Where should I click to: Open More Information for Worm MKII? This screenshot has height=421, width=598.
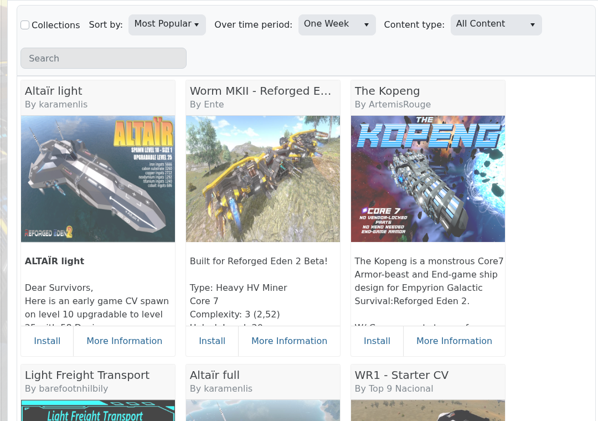[289, 341]
